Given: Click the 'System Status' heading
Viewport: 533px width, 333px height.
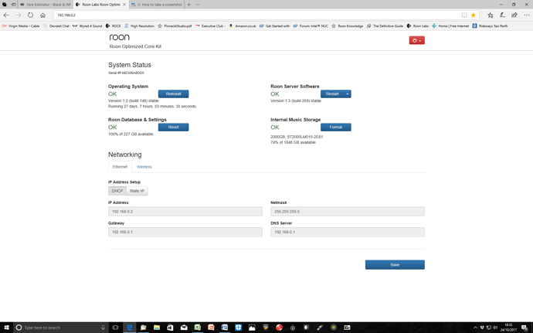Looking at the screenshot, I should pyautogui.click(x=130, y=65).
